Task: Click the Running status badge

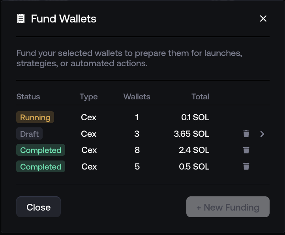Action: [35, 117]
